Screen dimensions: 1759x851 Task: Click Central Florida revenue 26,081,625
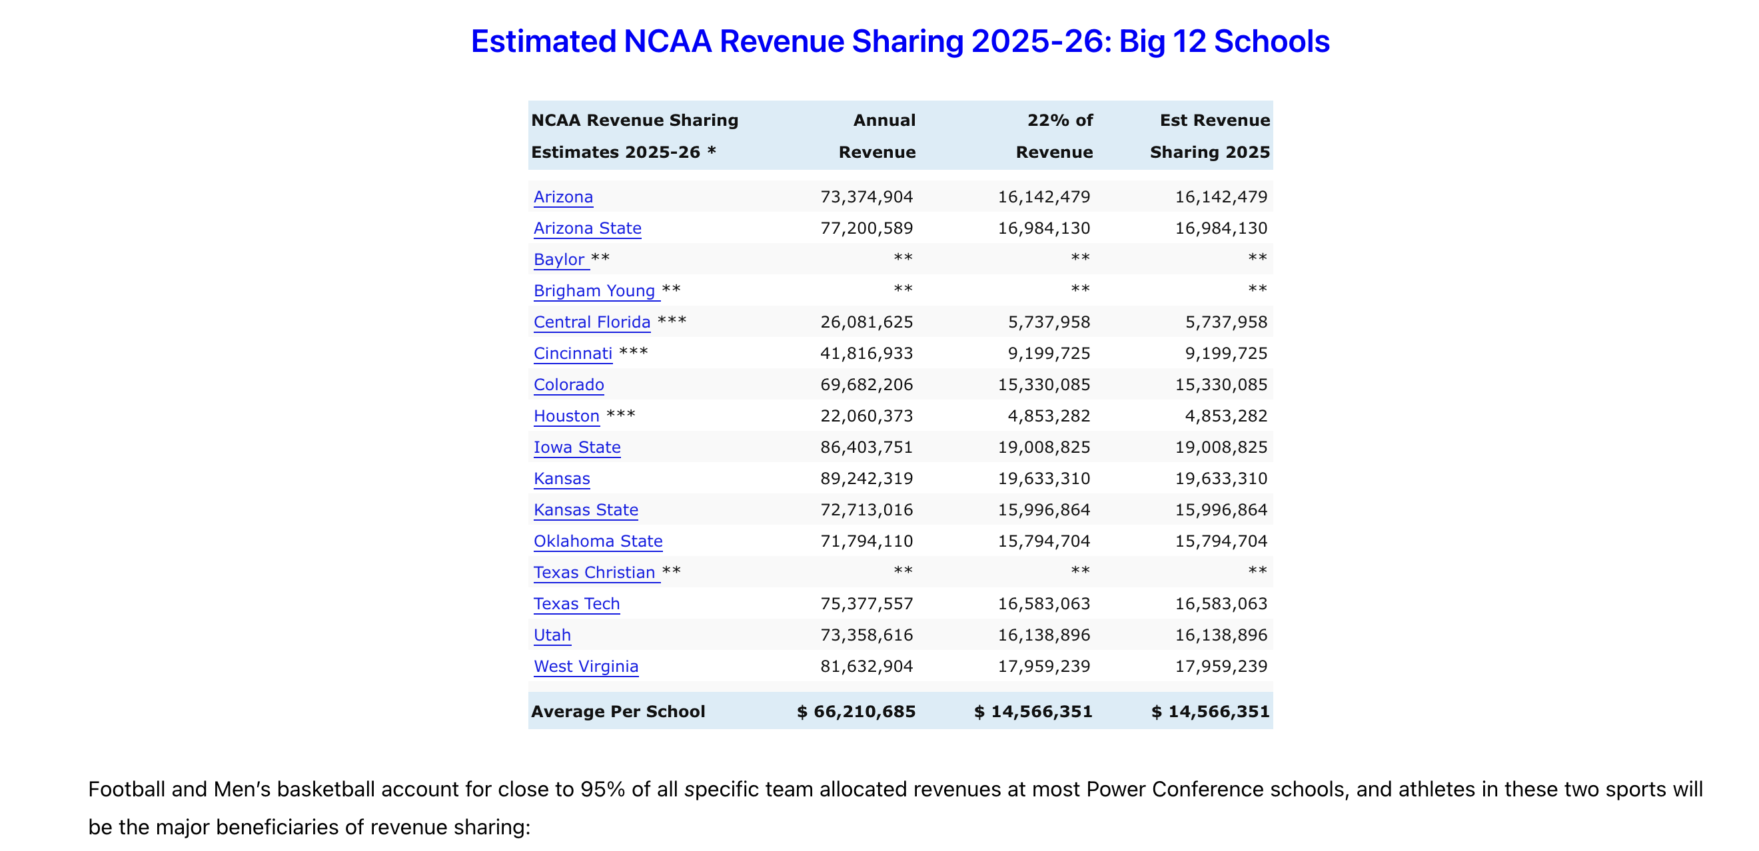867,323
